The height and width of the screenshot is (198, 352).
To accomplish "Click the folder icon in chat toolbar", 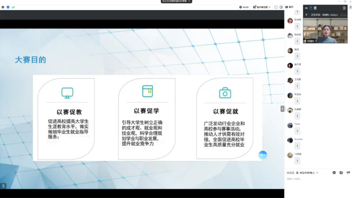I will tap(341, 173).
